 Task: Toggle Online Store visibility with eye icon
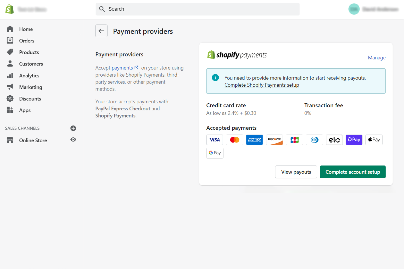[73, 140]
